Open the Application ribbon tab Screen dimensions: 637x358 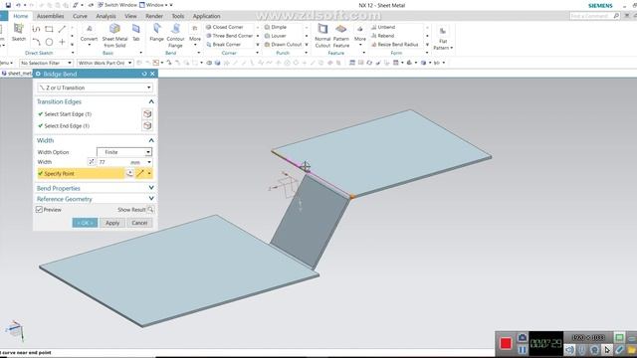pos(206,16)
